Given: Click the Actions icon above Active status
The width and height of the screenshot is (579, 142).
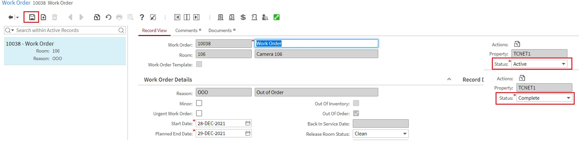Looking at the screenshot, I should click(517, 44).
